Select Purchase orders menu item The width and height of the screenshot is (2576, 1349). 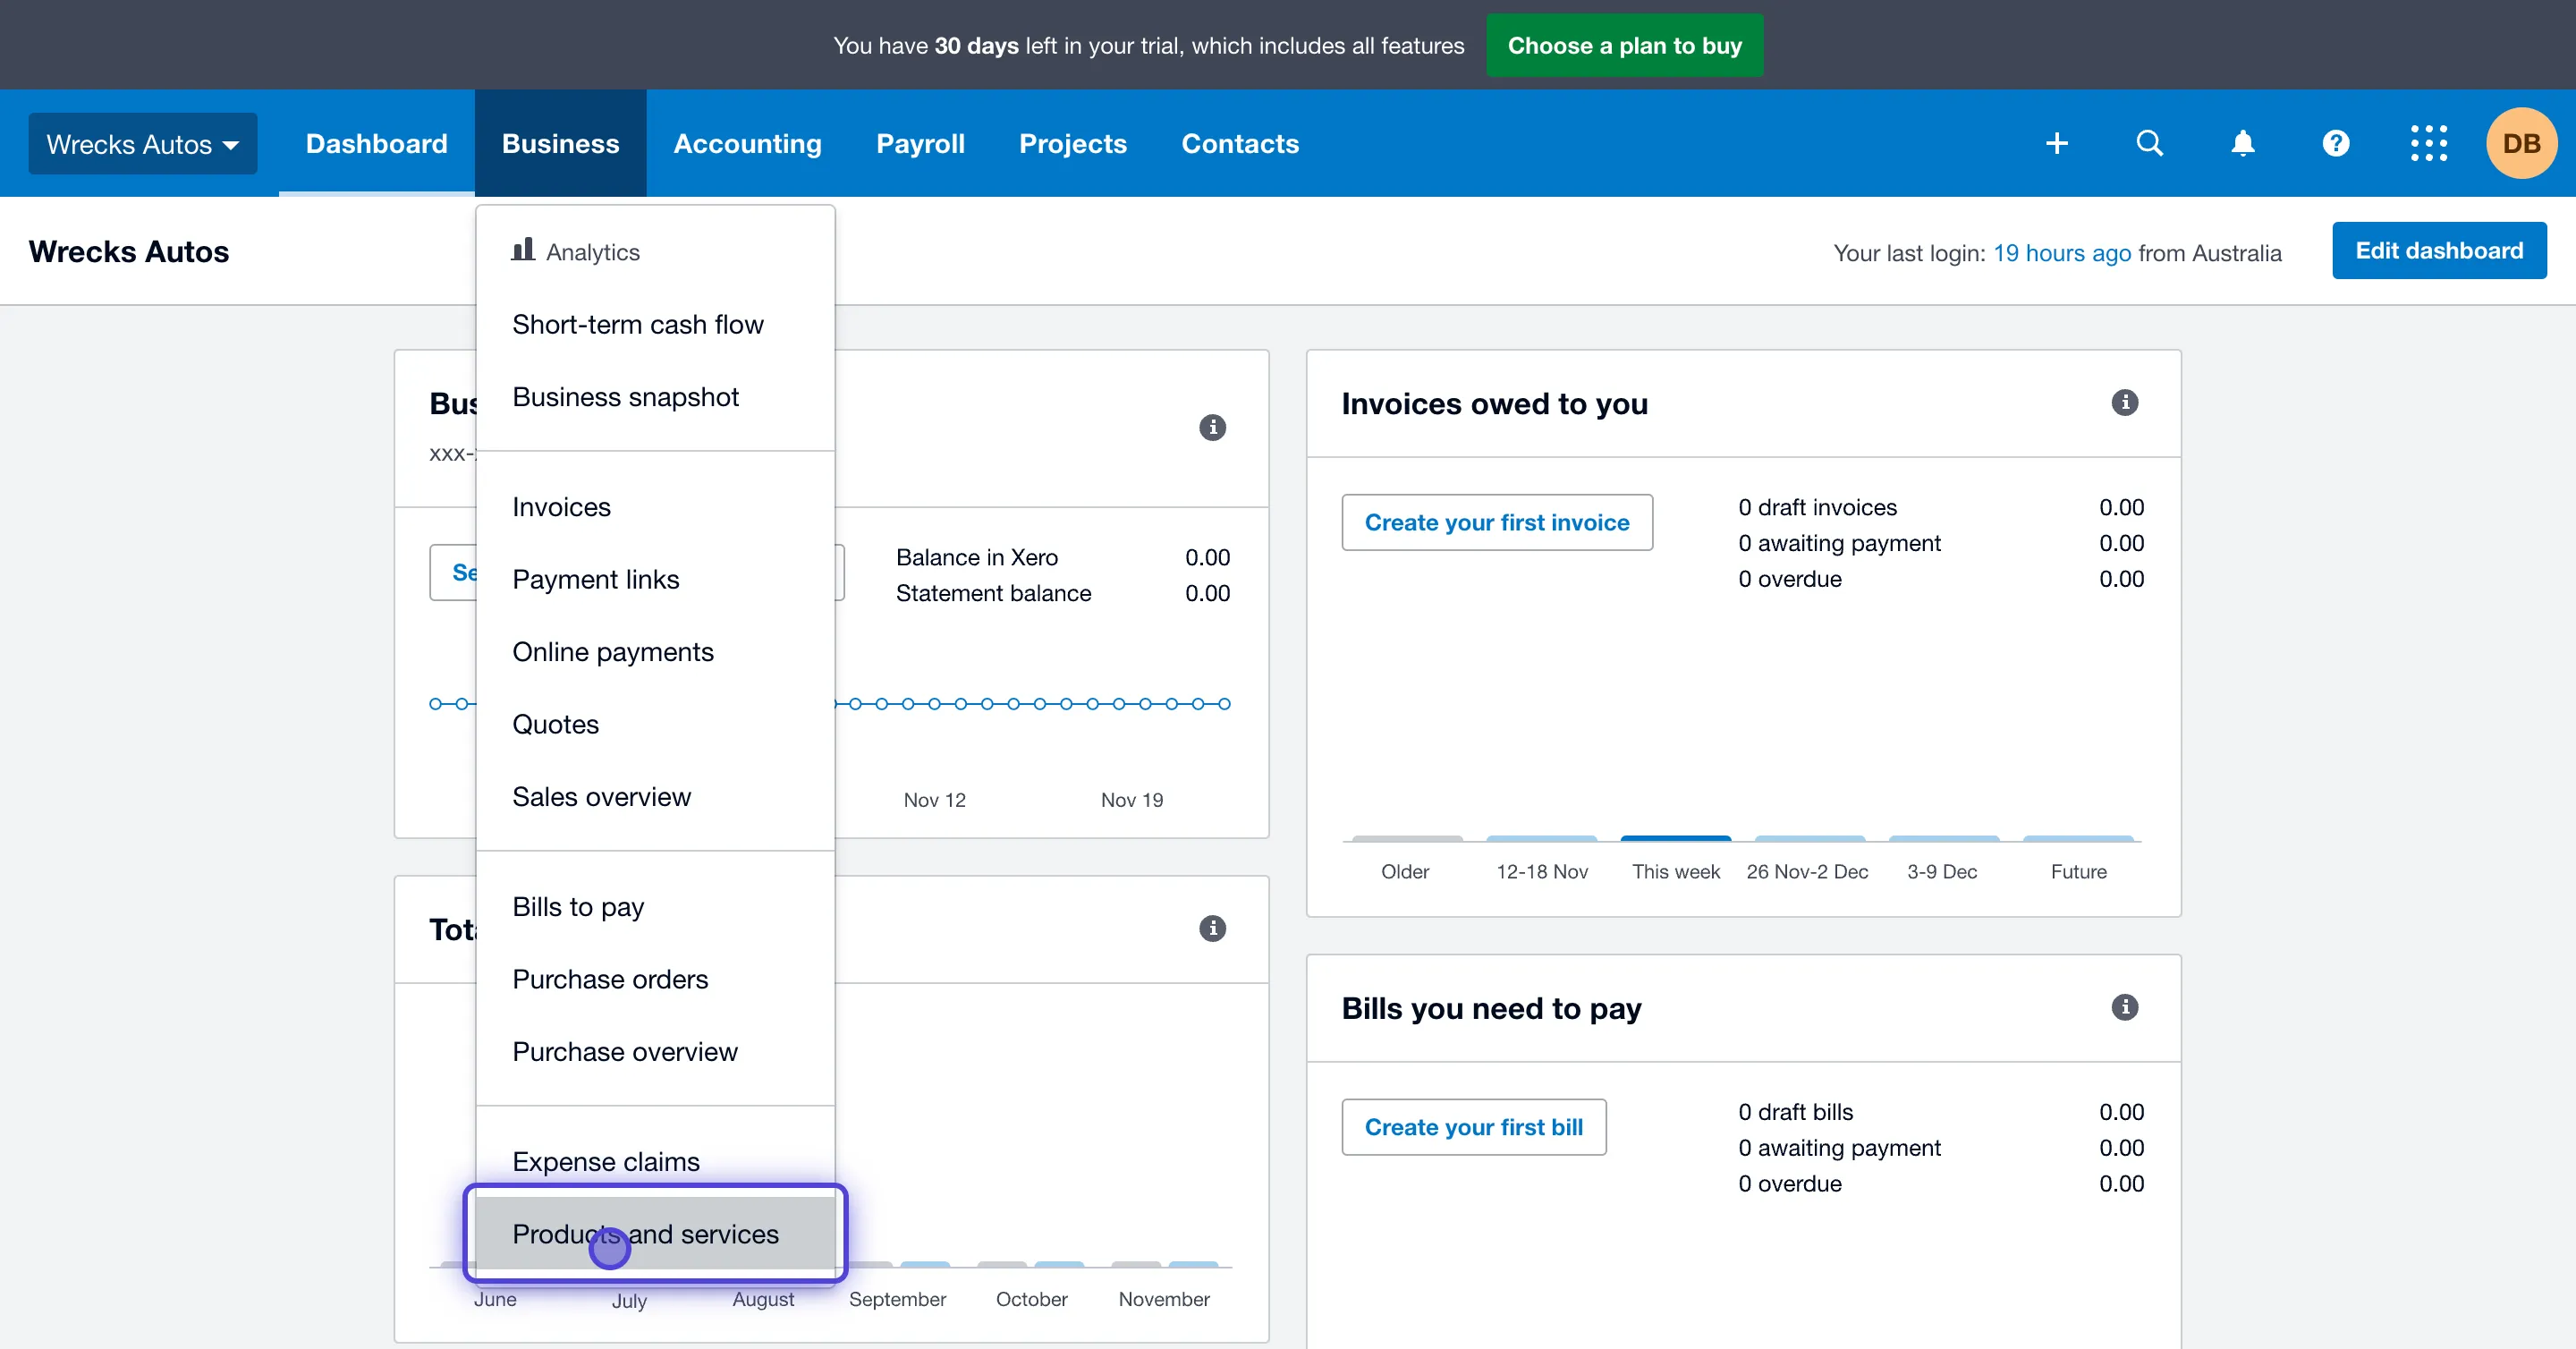[655, 979]
